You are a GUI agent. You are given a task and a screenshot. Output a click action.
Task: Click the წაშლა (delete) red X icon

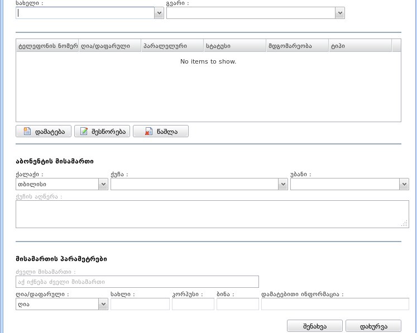click(148, 132)
